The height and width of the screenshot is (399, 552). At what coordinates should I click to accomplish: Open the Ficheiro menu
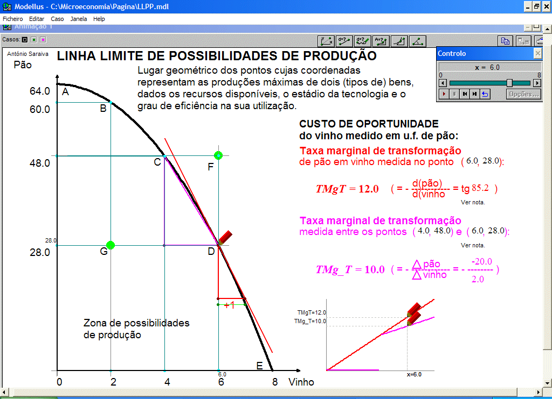tap(13, 19)
